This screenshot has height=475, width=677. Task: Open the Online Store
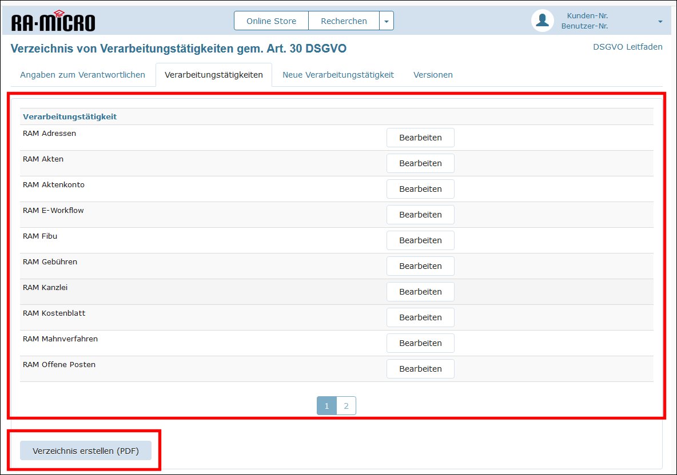point(271,21)
